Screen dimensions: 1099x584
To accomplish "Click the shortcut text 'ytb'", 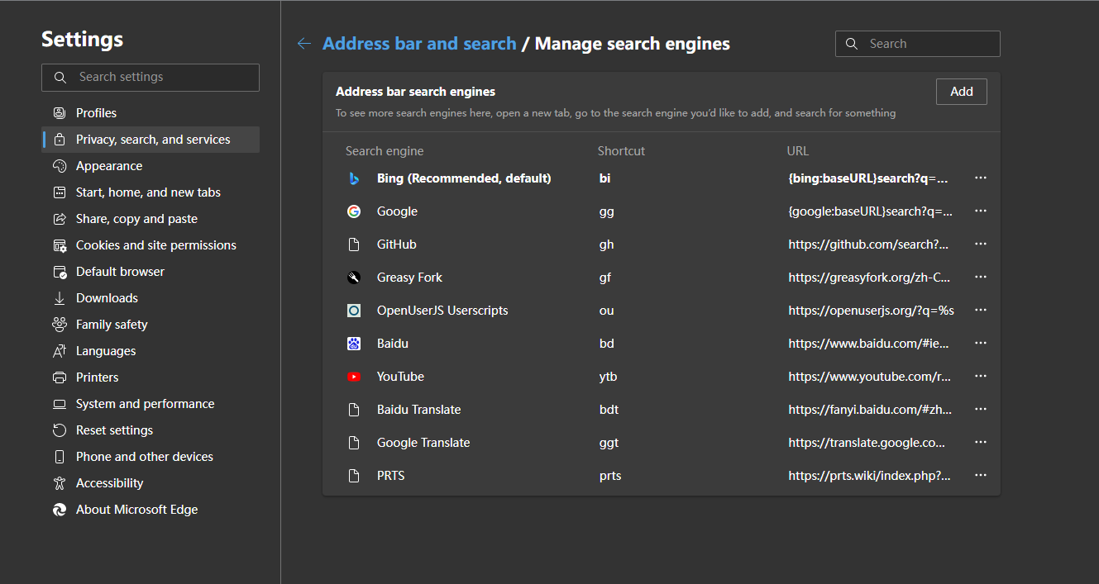I will point(609,377).
